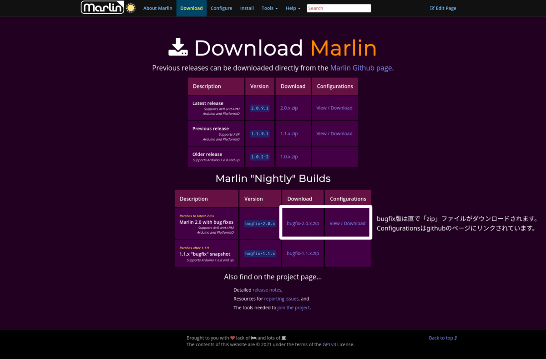Screen dimensions: 546x359
Task: Download 2.0.x.zip latest release
Action: [x=289, y=108]
